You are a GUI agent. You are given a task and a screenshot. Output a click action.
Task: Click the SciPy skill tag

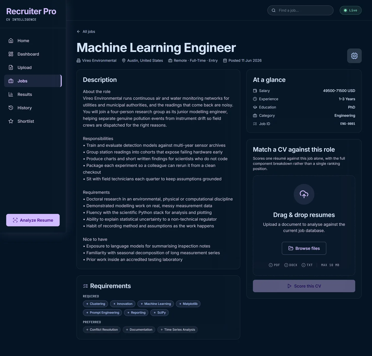click(x=160, y=313)
